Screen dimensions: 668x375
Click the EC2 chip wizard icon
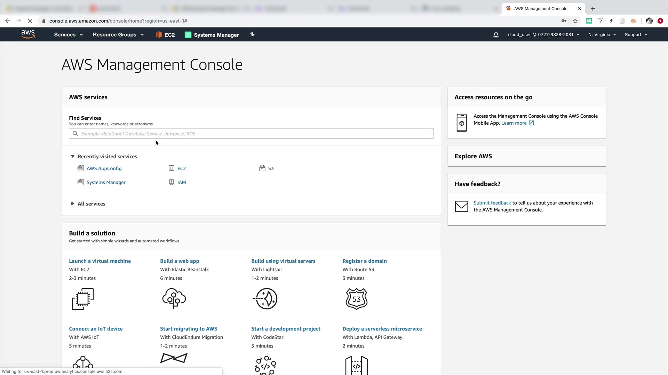pyautogui.click(x=83, y=299)
